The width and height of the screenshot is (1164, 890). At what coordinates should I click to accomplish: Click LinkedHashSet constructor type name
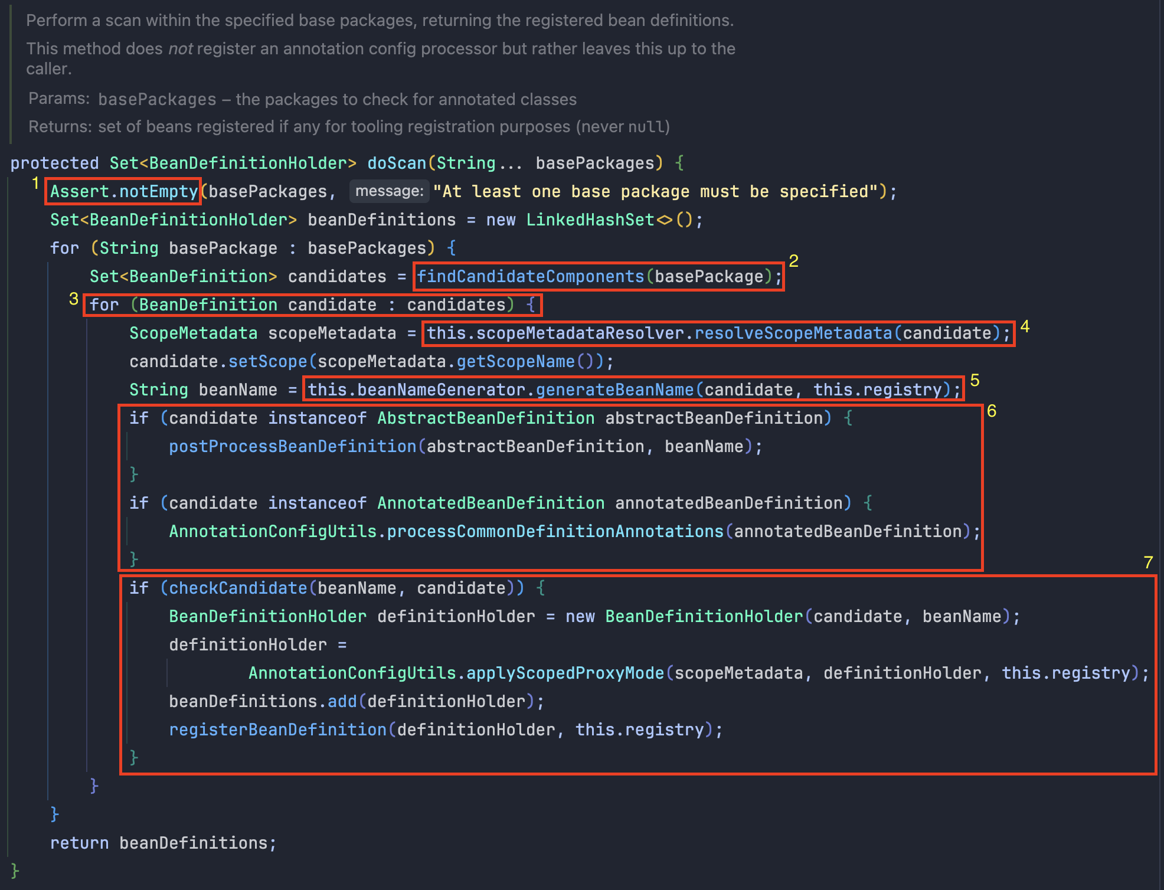590,220
